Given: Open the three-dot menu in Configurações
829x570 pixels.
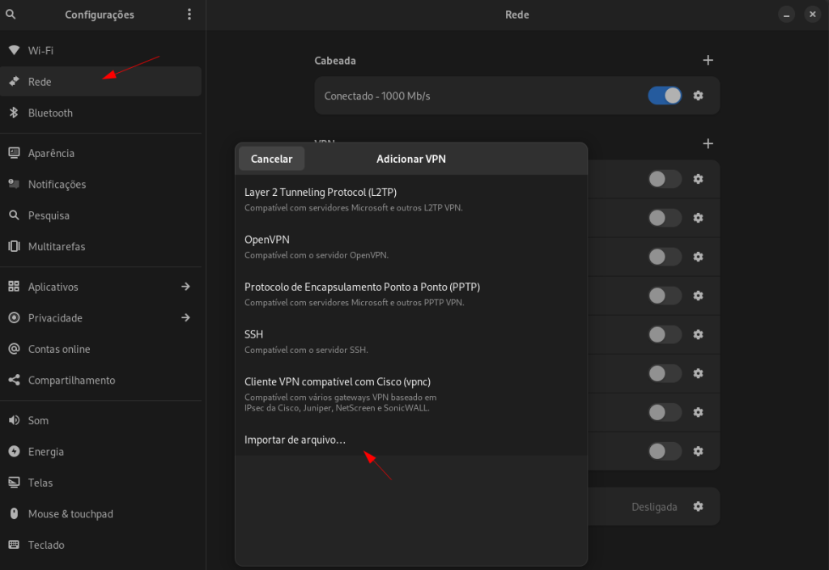Looking at the screenshot, I should coord(189,14).
